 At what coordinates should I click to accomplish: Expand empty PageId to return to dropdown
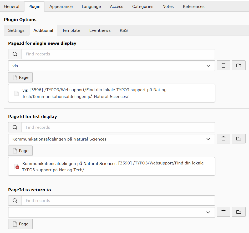[x=208, y=212]
